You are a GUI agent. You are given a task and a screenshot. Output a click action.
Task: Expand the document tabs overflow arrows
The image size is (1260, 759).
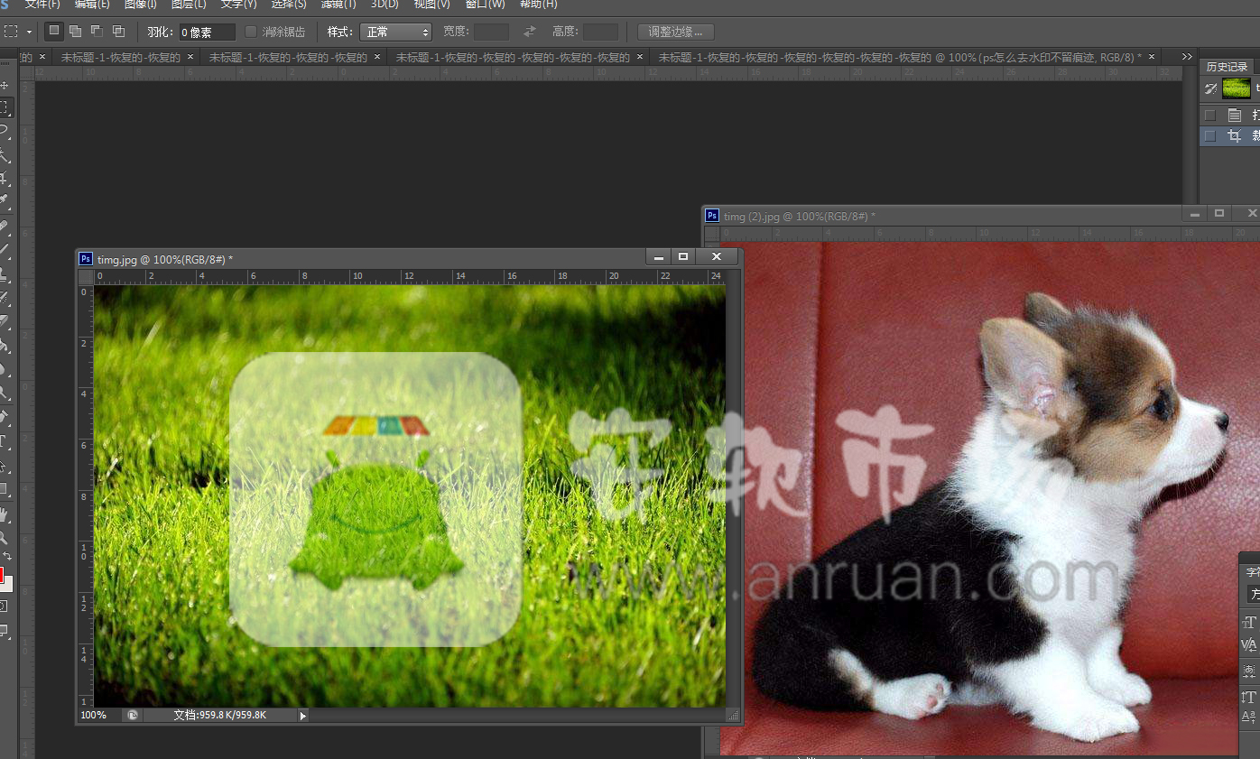pyautogui.click(x=1187, y=56)
